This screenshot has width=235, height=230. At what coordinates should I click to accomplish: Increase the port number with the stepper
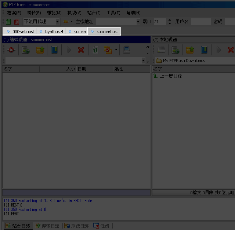pyautogui.click(x=170, y=20)
